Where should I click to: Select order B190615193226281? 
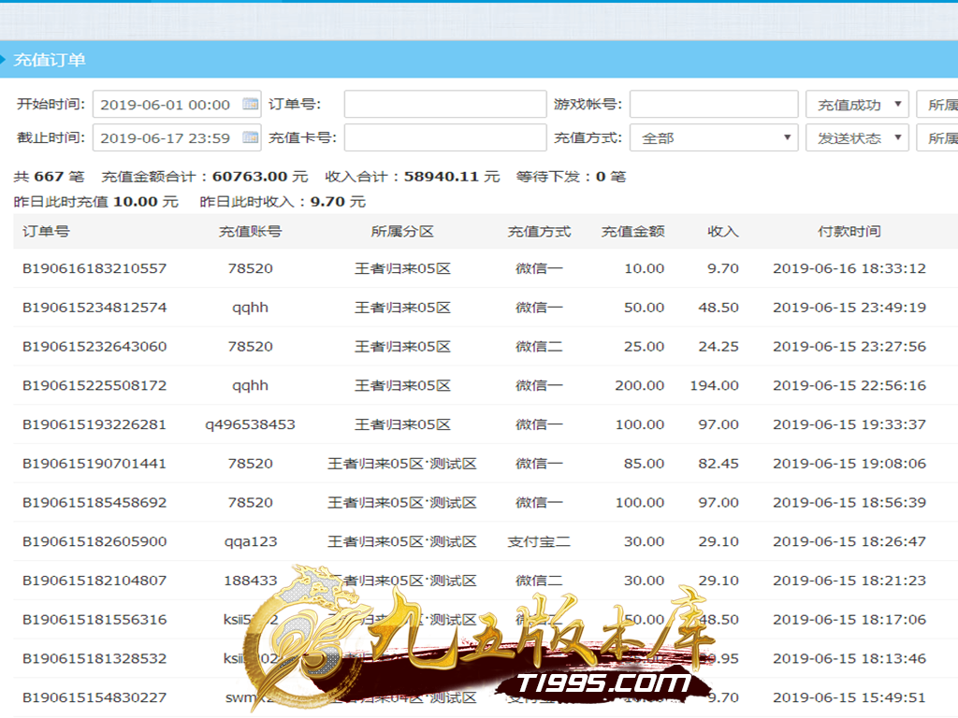[x=94, y=424]
